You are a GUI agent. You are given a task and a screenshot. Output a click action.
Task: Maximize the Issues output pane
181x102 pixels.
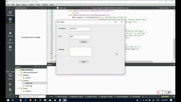171,65
